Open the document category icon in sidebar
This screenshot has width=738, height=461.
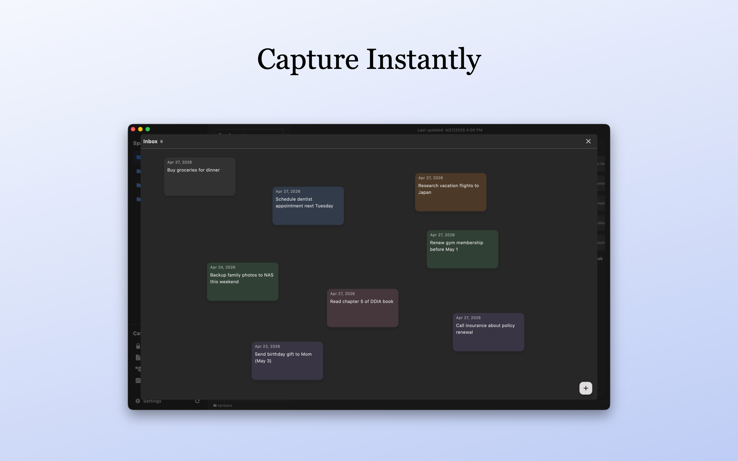click(138, 357)
